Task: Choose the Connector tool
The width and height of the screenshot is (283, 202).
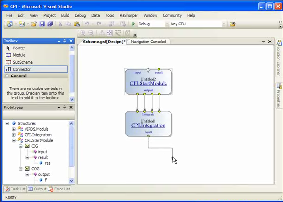Action: click(x=22, y=69)
